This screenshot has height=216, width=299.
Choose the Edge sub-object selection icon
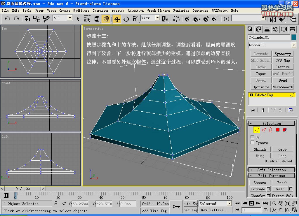click(x=264, y=130)
